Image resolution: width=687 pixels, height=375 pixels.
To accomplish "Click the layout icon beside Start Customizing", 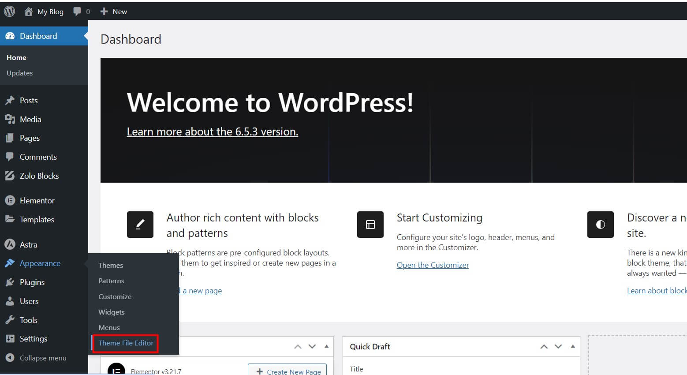I will pyautogui.click(x=370, y=225).
